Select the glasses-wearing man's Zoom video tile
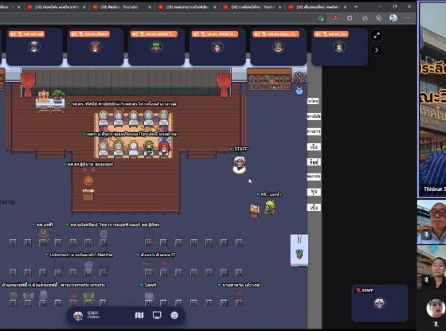 [432, 222]
